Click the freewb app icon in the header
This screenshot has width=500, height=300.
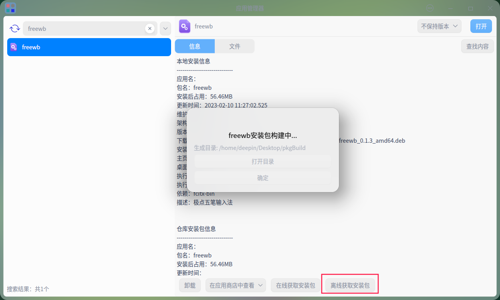(184, 26)
